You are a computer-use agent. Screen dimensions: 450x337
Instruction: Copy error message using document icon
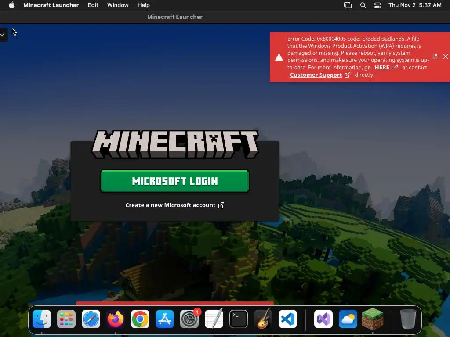(435, 57)
